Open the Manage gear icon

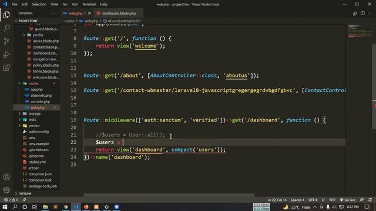(6, 190)
